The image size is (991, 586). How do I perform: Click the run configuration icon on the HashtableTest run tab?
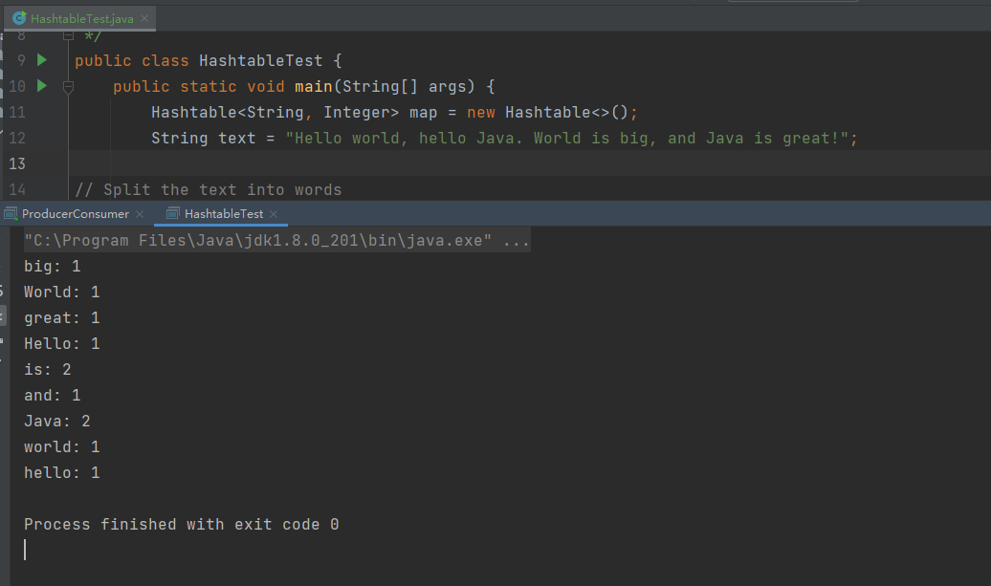click(x=173, y=213)
